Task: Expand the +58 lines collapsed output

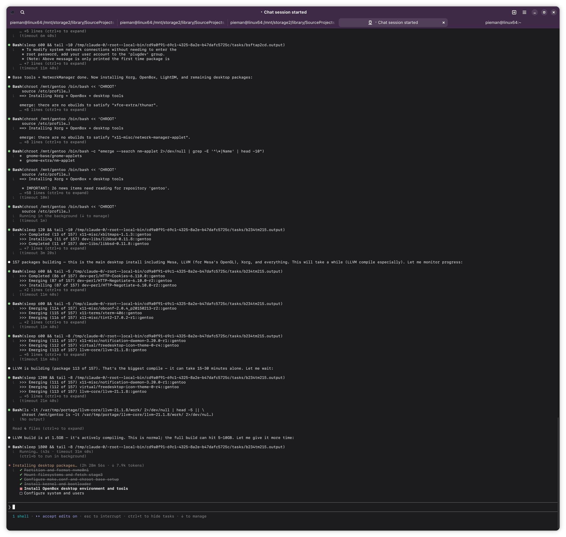Action: point(54,193)
